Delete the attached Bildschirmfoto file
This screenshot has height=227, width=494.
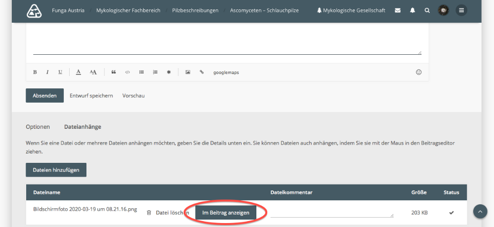[167, 213]
